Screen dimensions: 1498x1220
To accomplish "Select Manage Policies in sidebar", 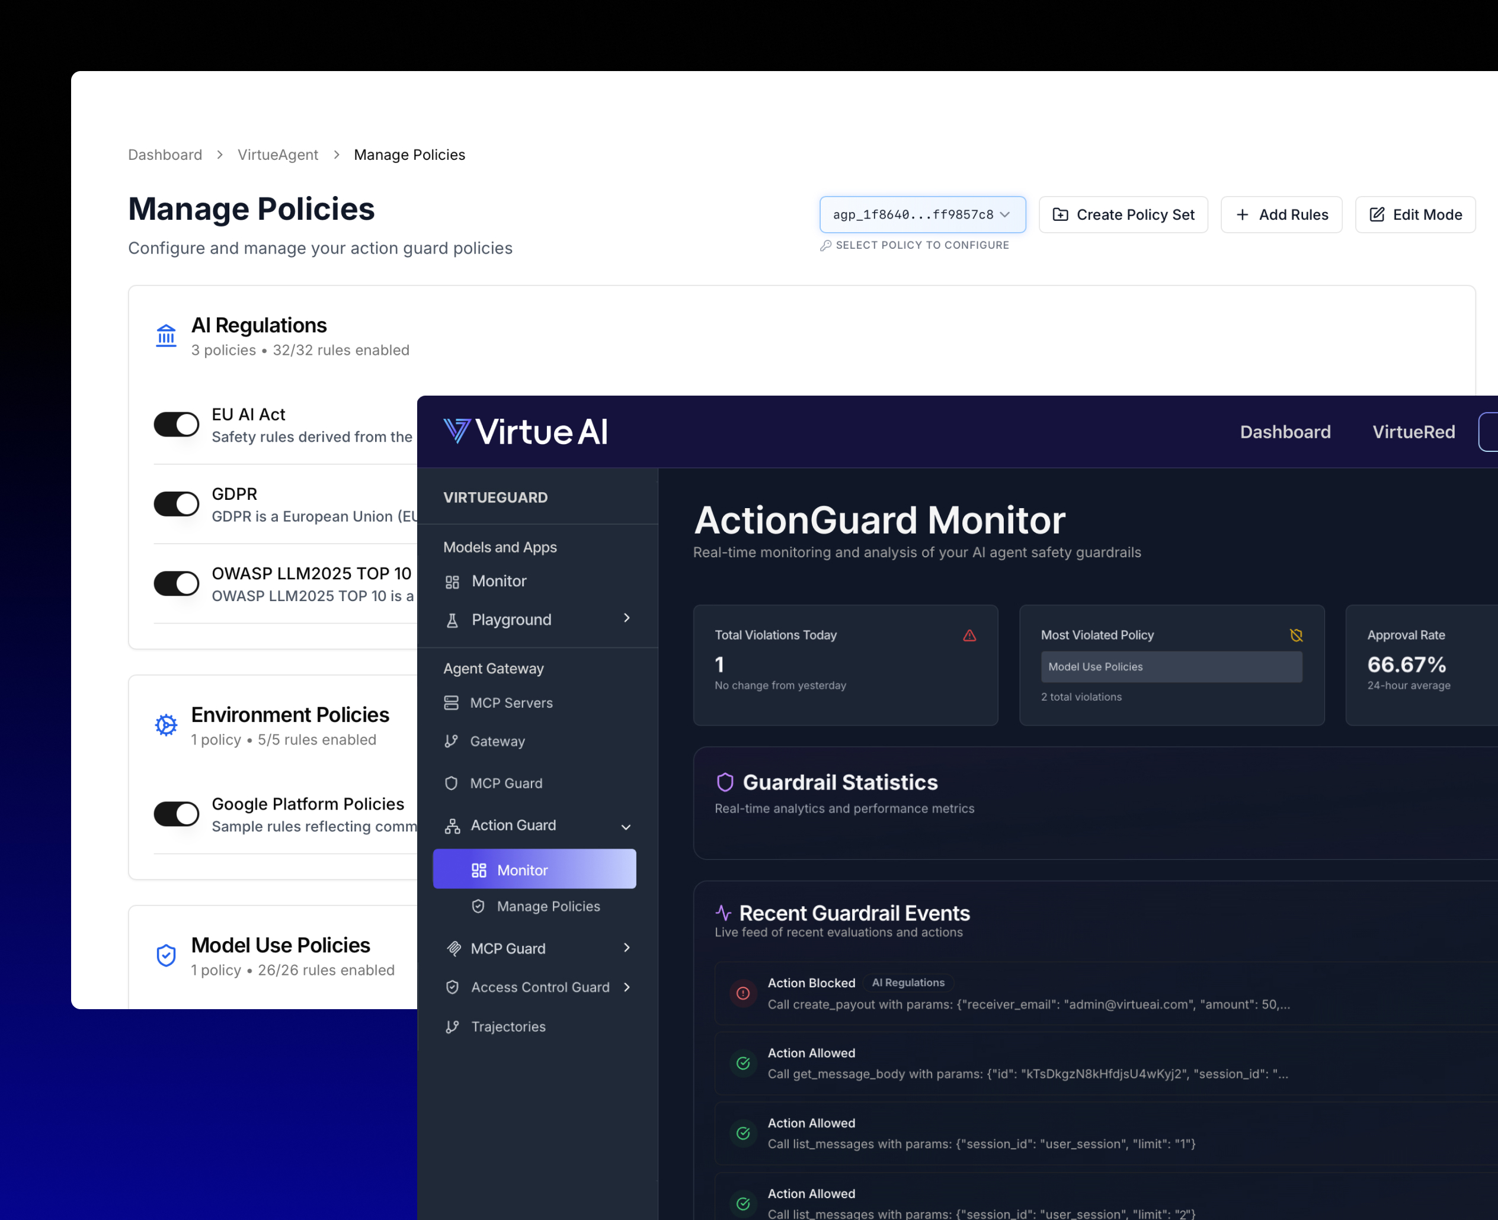I will [548, 906].
